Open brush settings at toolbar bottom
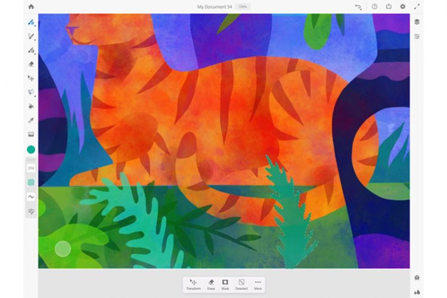Viewport: 447px width, 298px height. tap(31, 211)
